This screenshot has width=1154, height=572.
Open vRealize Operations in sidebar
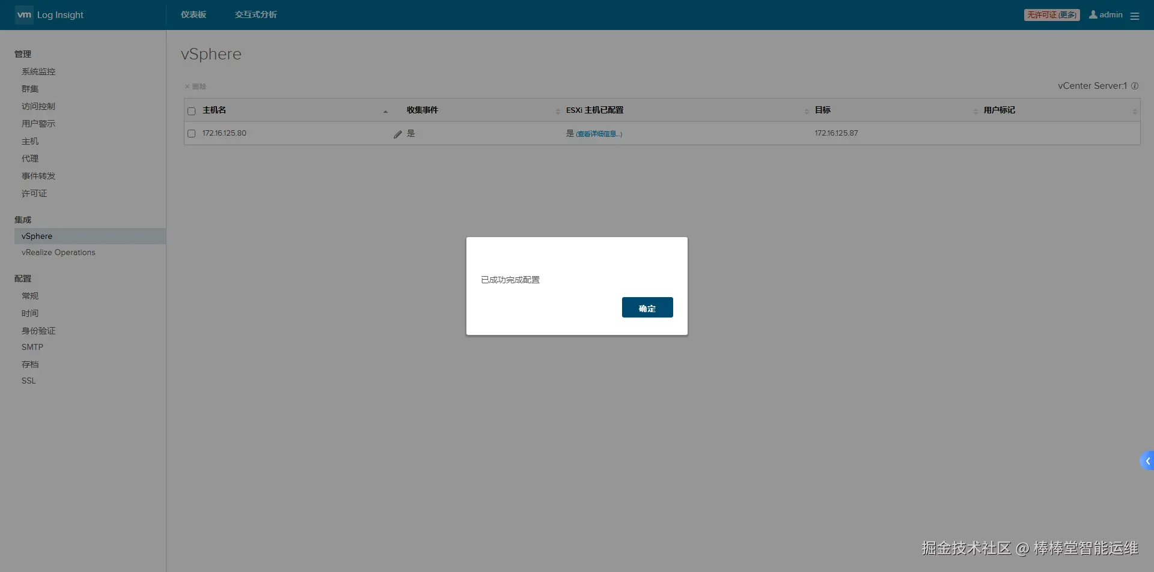coord(58,253)
